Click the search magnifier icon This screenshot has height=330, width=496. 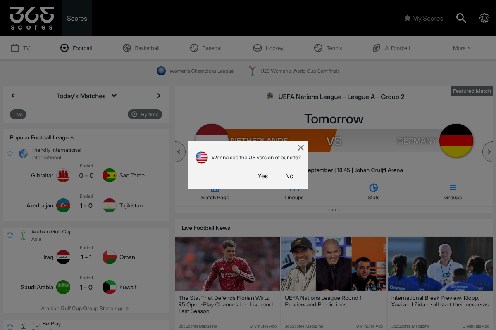[461, 18]
